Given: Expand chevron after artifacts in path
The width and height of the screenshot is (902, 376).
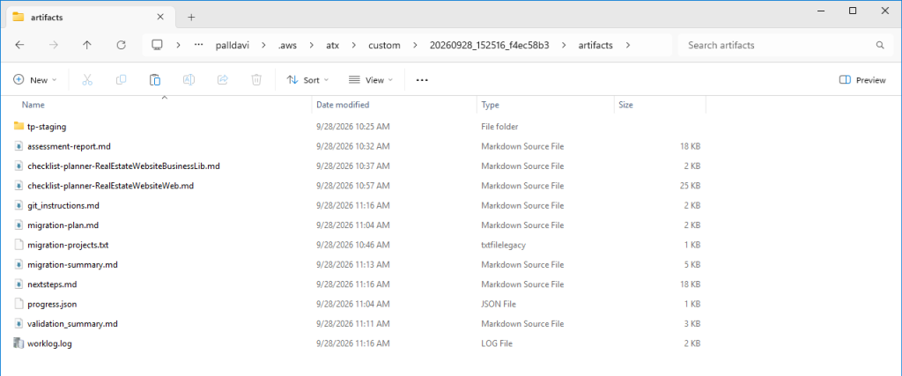Looking at the screenshot, I should coord(627,45).
